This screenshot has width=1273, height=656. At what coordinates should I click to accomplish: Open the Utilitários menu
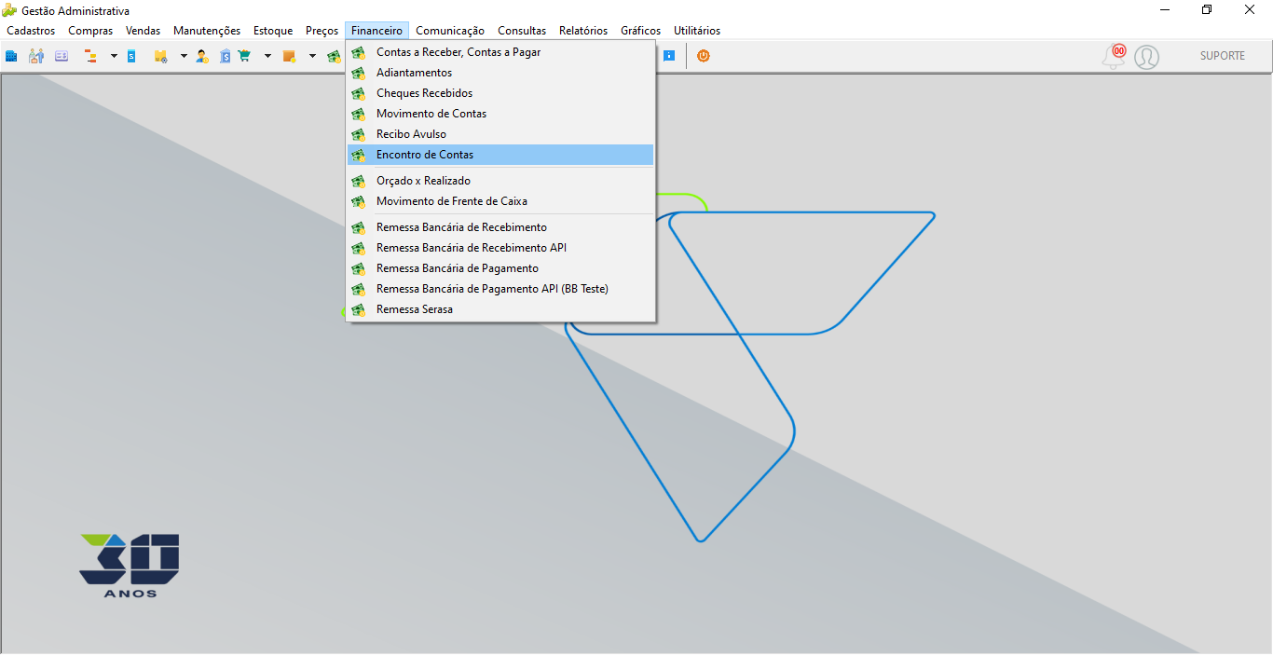pos(697,31)
